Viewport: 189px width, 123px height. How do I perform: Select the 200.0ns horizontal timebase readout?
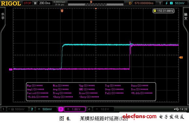pyautogui.click(x=45, y=3)
